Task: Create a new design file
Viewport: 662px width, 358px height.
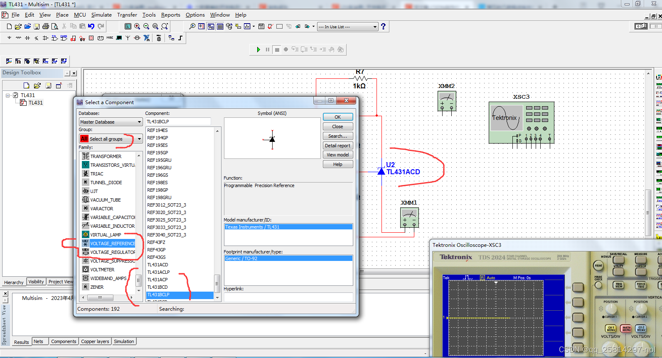Action: point(9,26)
